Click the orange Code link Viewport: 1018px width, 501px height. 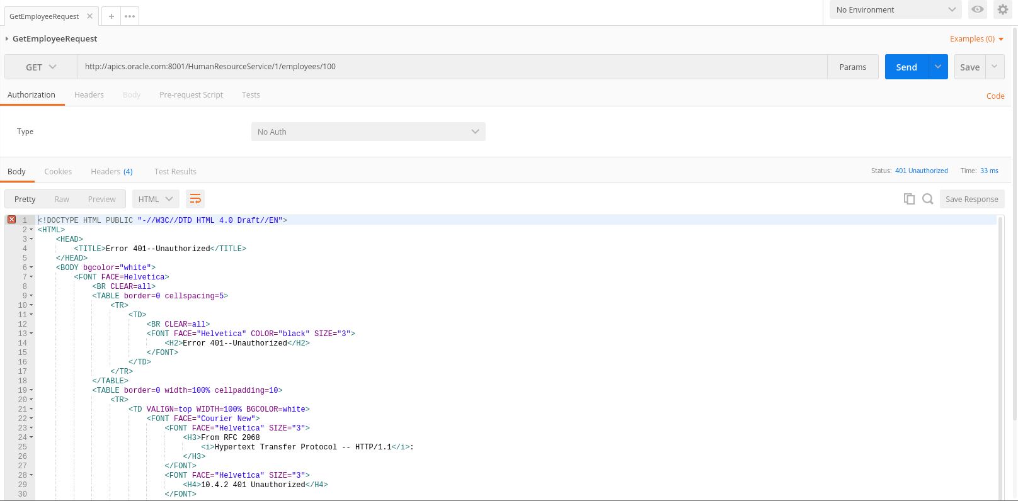point(995,96)
